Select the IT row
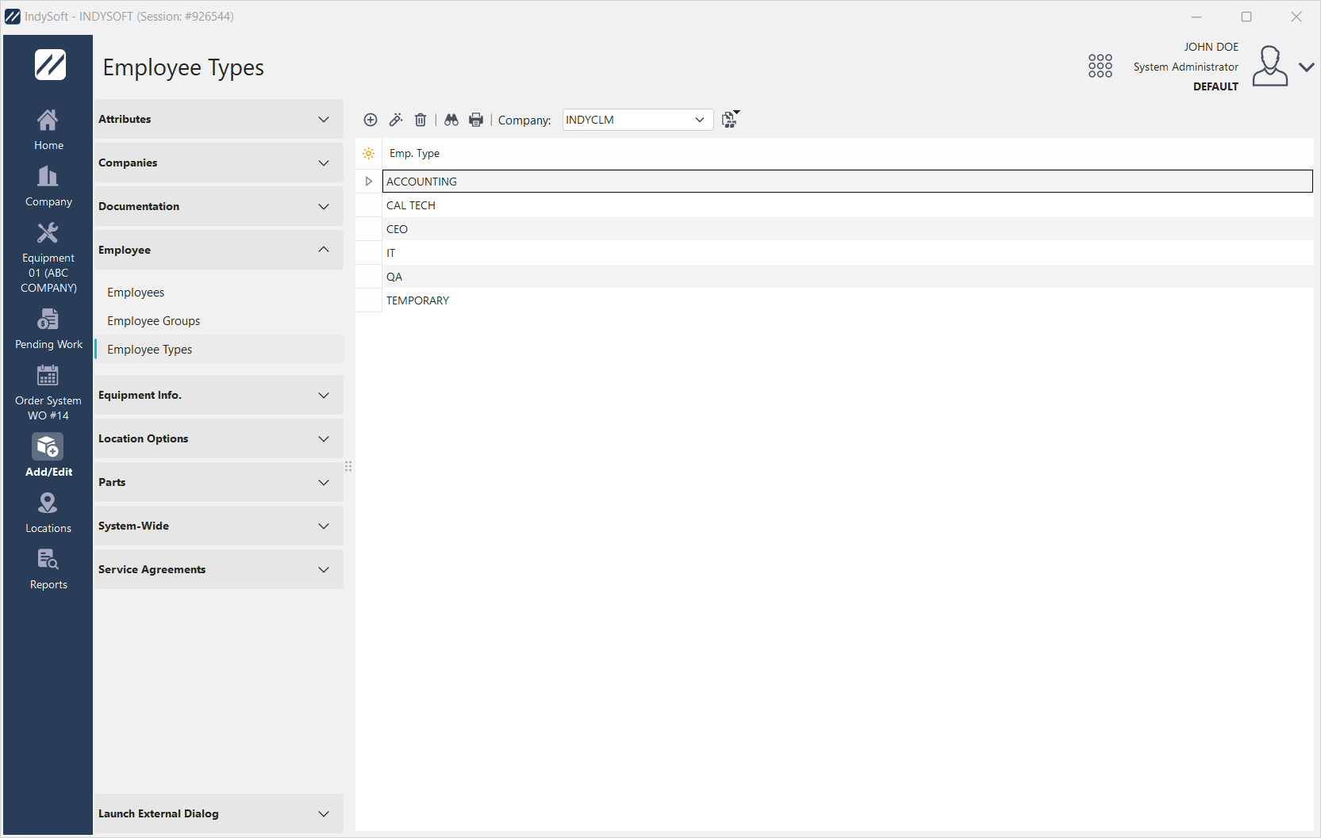Screen dimensions: 1321x838 pos(847,253)
